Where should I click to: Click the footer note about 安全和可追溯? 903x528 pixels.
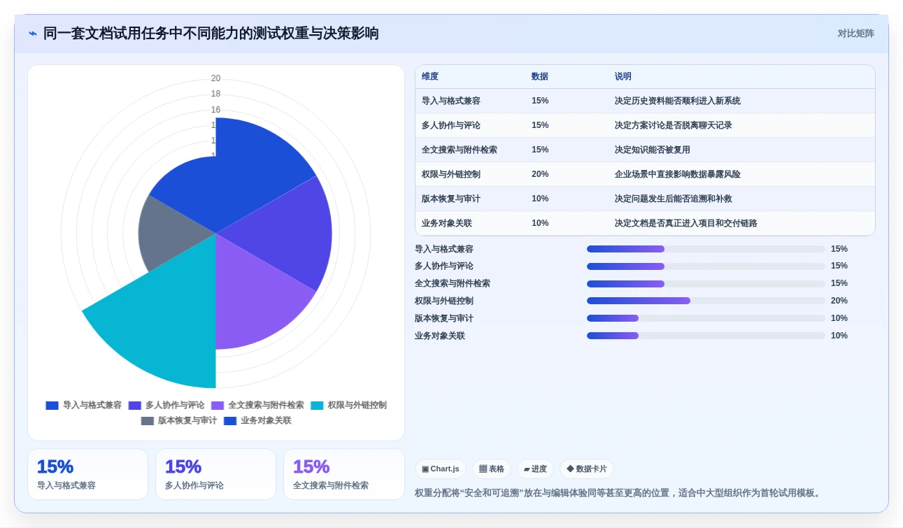tap(619, 493)
